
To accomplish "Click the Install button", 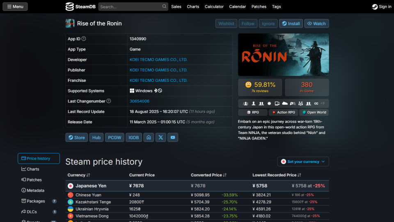I will (291, 23).
